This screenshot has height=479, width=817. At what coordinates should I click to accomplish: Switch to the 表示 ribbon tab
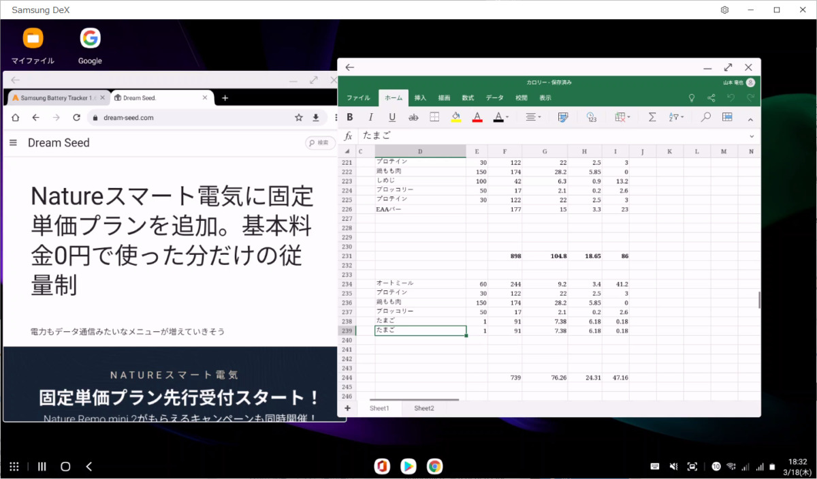pyautogui.click(x=545, y=98)
